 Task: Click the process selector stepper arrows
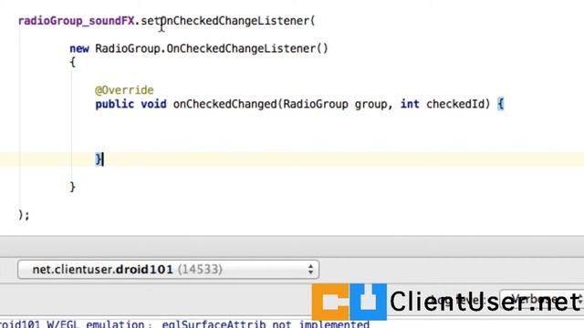(x=310, y=270)
